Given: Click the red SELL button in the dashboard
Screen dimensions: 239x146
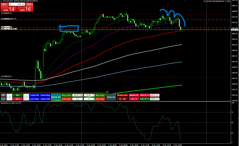Looking at the screenshot, I should click(18, 99).
